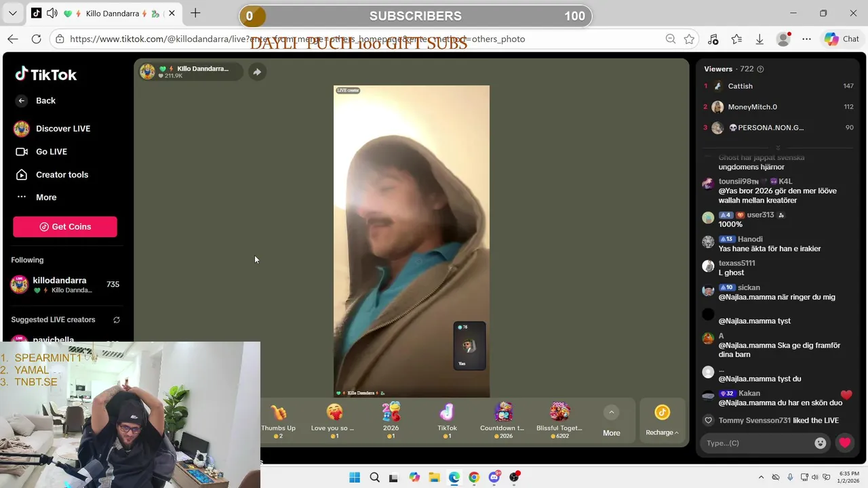Click Tommy Svensson731 liked notification
868x488 pixels.
coord(778,421)
